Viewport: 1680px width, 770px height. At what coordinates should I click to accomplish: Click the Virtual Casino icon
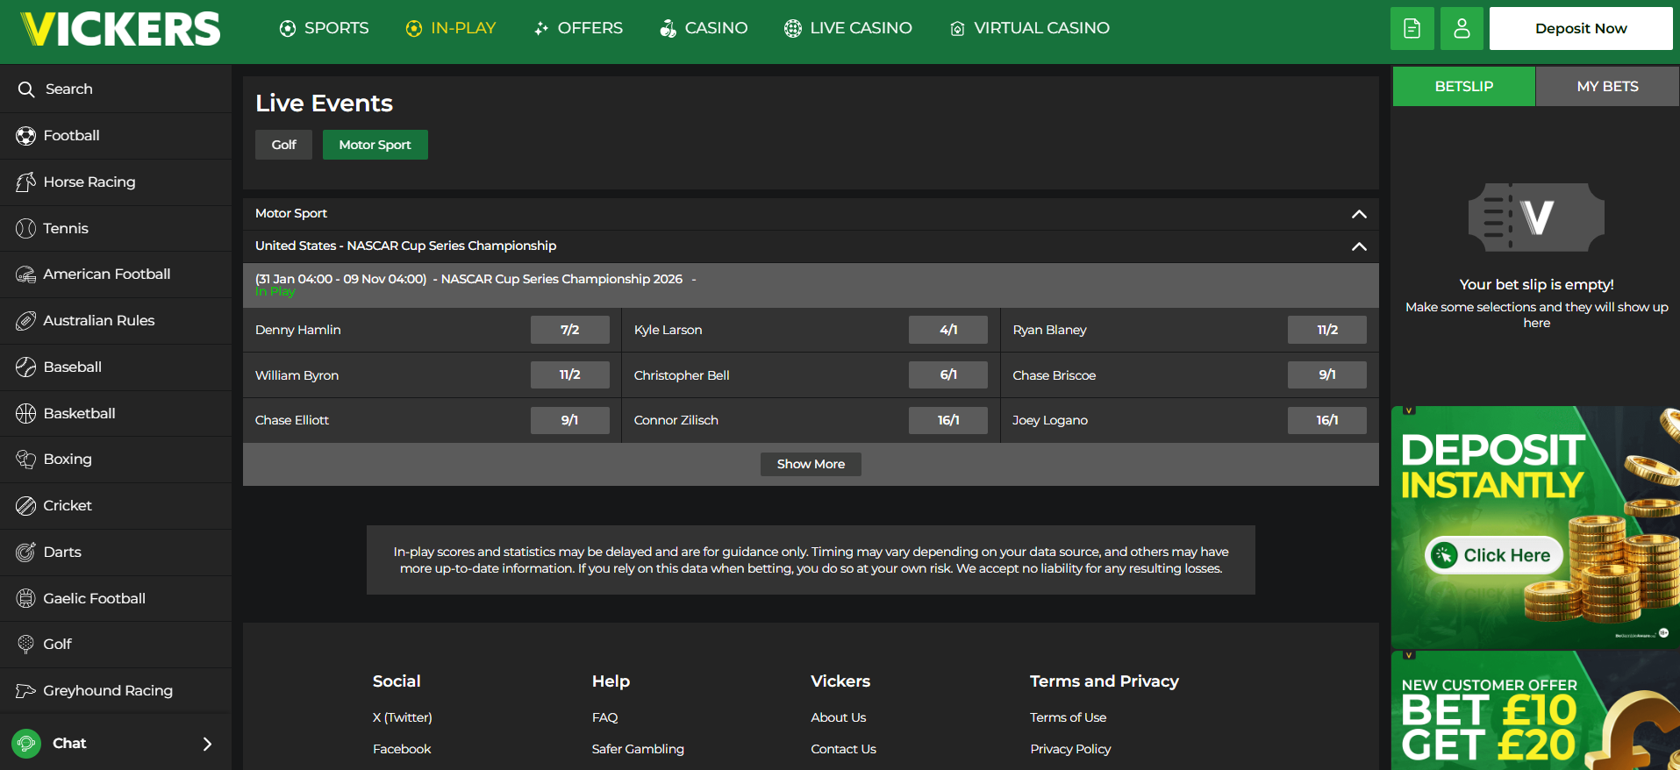click(x=957, y=29)
